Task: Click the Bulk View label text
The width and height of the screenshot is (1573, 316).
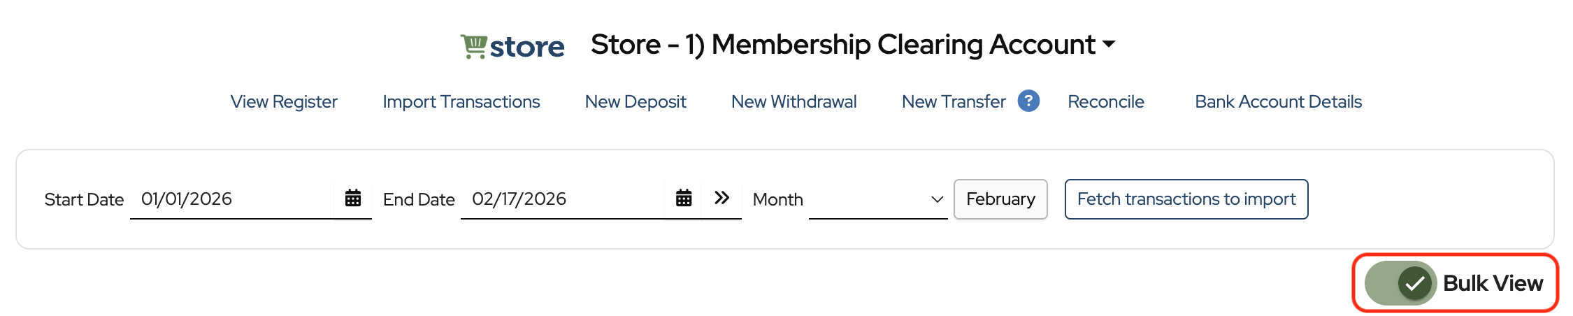Action: (x=1493, y=283)
